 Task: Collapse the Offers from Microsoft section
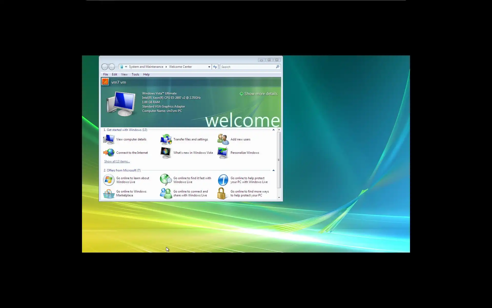(273, 170)
